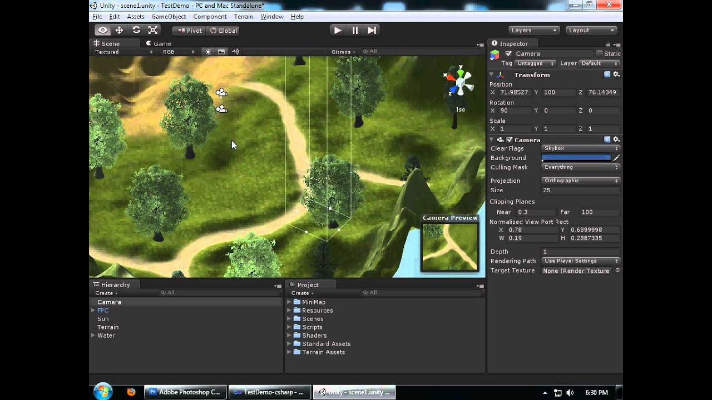This screenshot has height=400, width=712.
Task: Open Target Texture object picker
Action: [617, 271]
